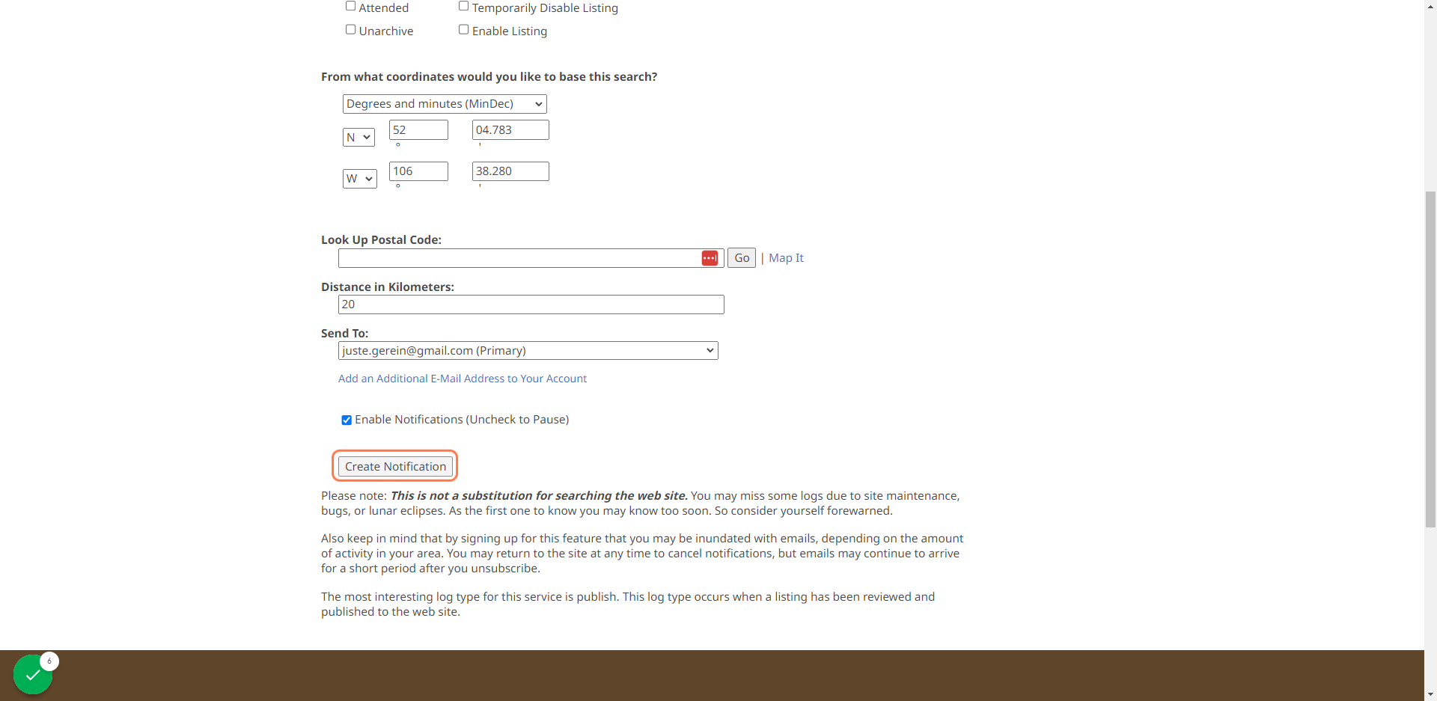Open the W longitude hemisphere dropdown
This screenshot has width=1437, height=701.
point(360,179)
